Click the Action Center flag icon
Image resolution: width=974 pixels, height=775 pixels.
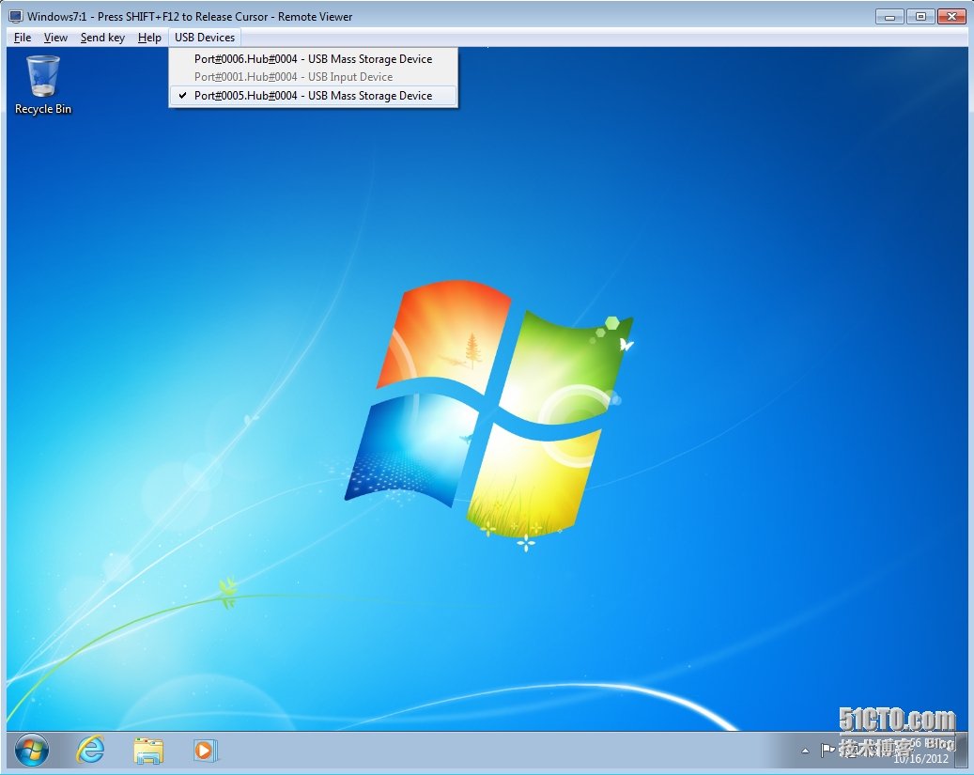(x=827, y=751)
